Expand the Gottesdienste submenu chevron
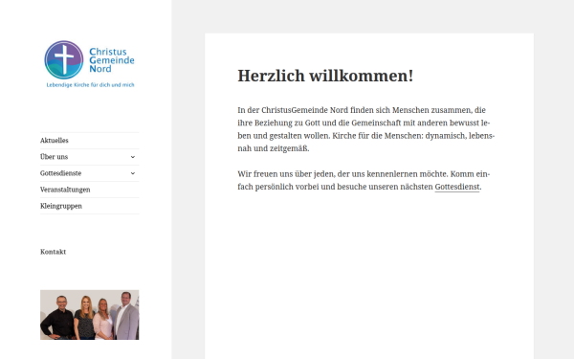The width and height of the screenshot is (574, 359). [133, 173]
